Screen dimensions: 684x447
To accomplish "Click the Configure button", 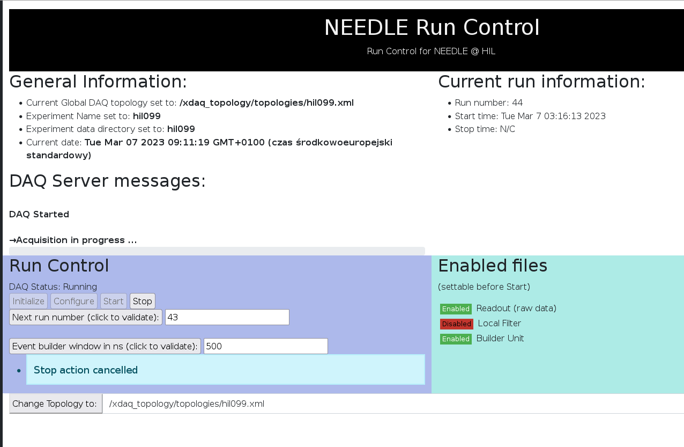I will click(x=73, y=301).
